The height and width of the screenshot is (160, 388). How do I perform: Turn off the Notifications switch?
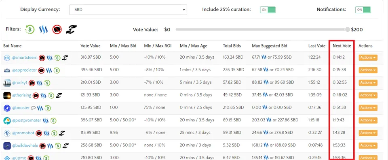coord(363,10)
